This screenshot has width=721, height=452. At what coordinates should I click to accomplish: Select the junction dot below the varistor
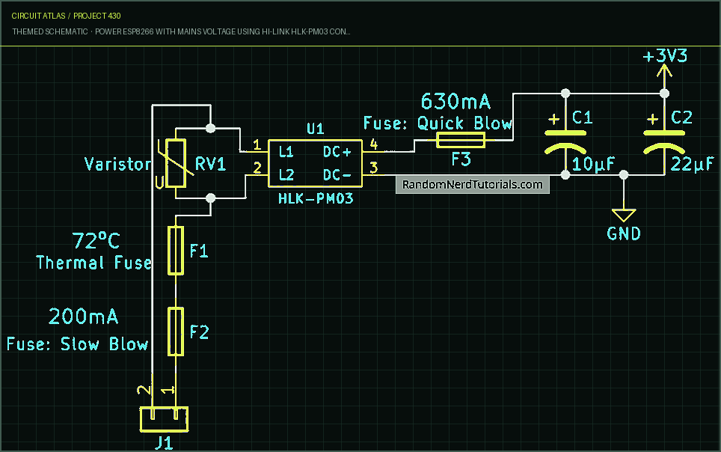[211, 198]
